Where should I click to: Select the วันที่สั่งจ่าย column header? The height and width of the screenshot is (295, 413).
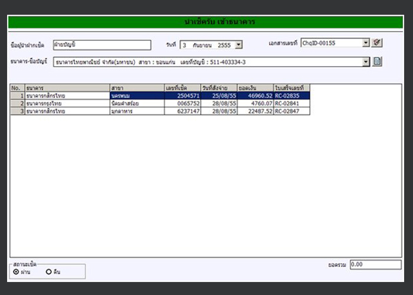click(x=219, y=88)
